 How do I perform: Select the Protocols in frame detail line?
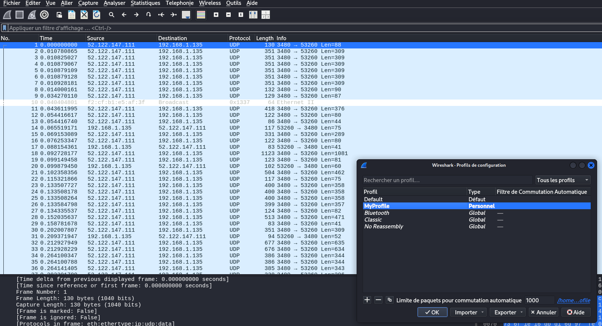tap(95, 323)
